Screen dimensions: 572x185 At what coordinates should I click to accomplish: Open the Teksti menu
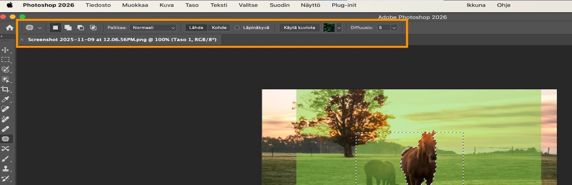coord(219,5)
